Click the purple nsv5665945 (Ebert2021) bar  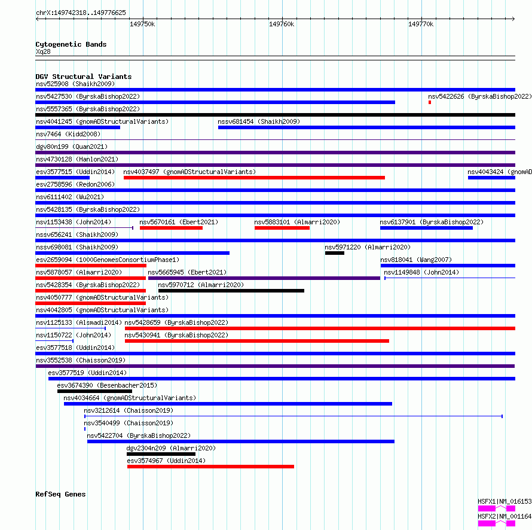point(264,278)
